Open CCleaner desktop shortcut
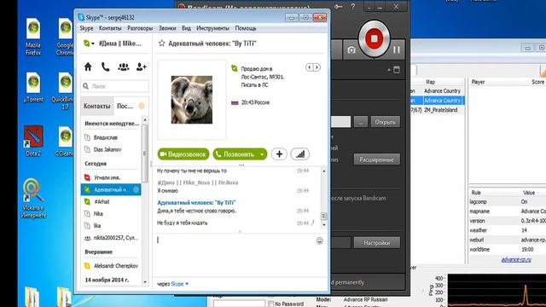 click(65, 141)
